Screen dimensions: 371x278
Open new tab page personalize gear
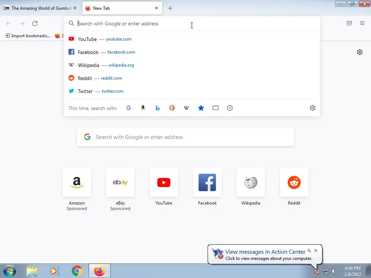(x=360, y=52)
